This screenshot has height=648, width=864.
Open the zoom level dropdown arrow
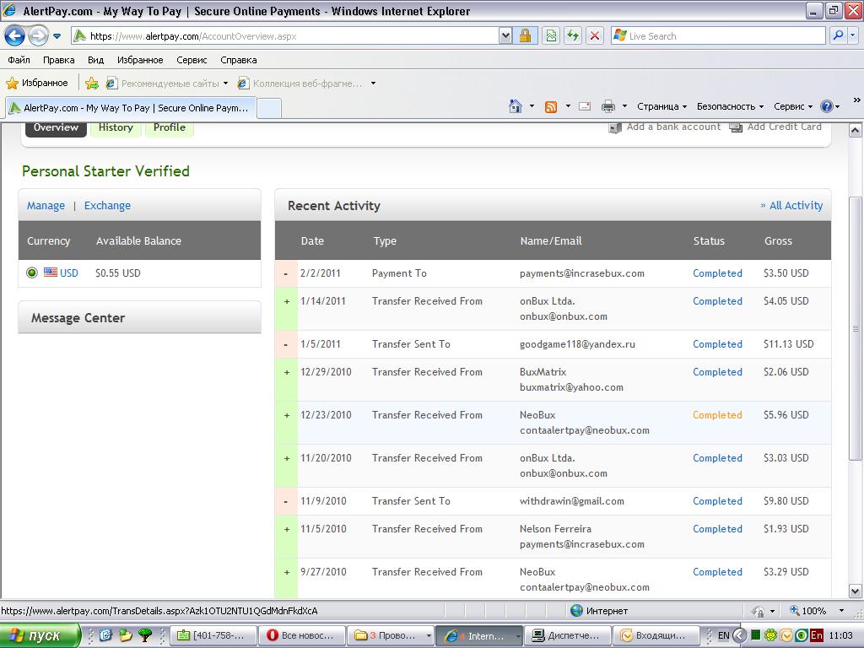point(841,611)
